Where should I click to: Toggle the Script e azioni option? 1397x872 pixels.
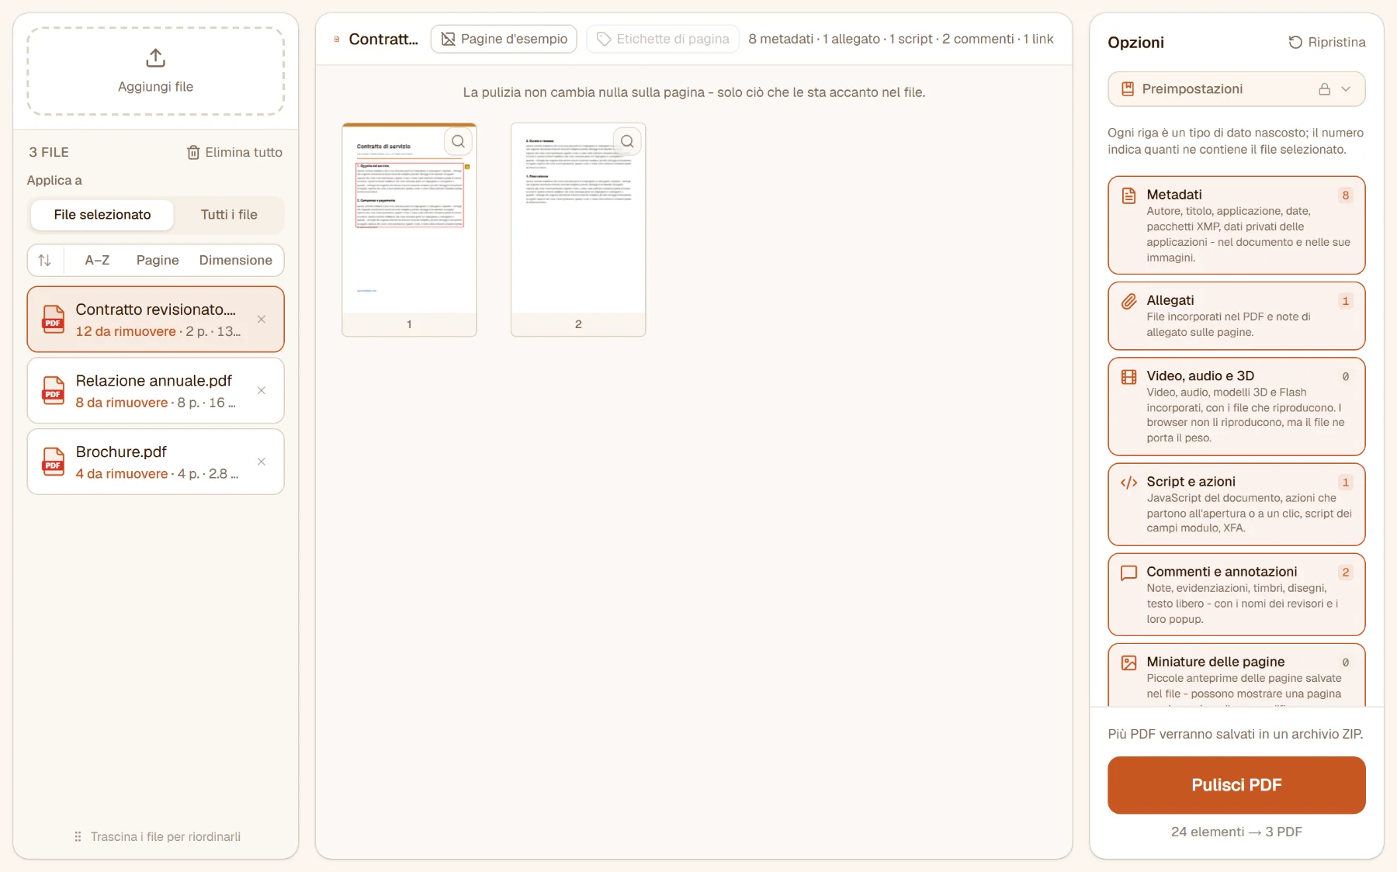click(x=1236, y=504)
